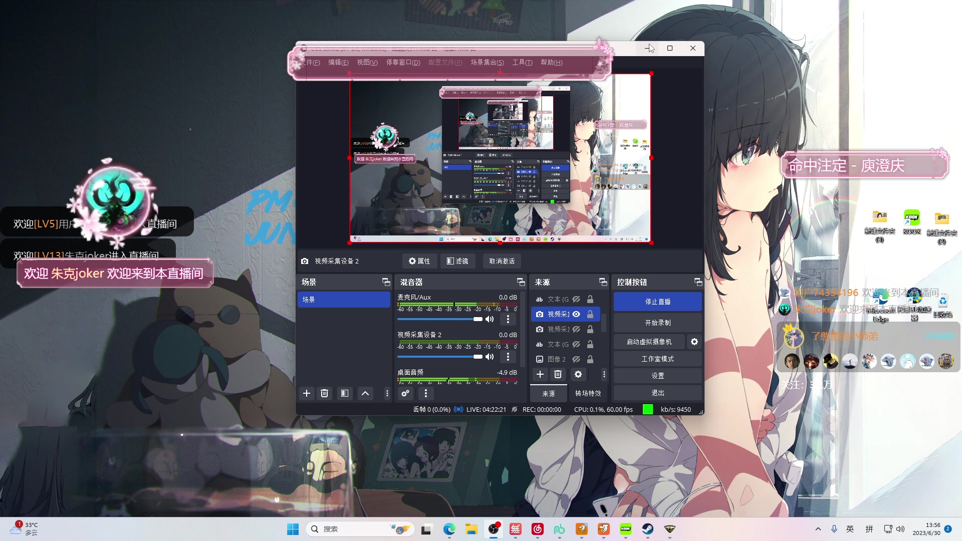This screenshot has width=962, height=541.
Task: Add a source with the plus icon in 来源 panel
Action: tap(540, 374)
